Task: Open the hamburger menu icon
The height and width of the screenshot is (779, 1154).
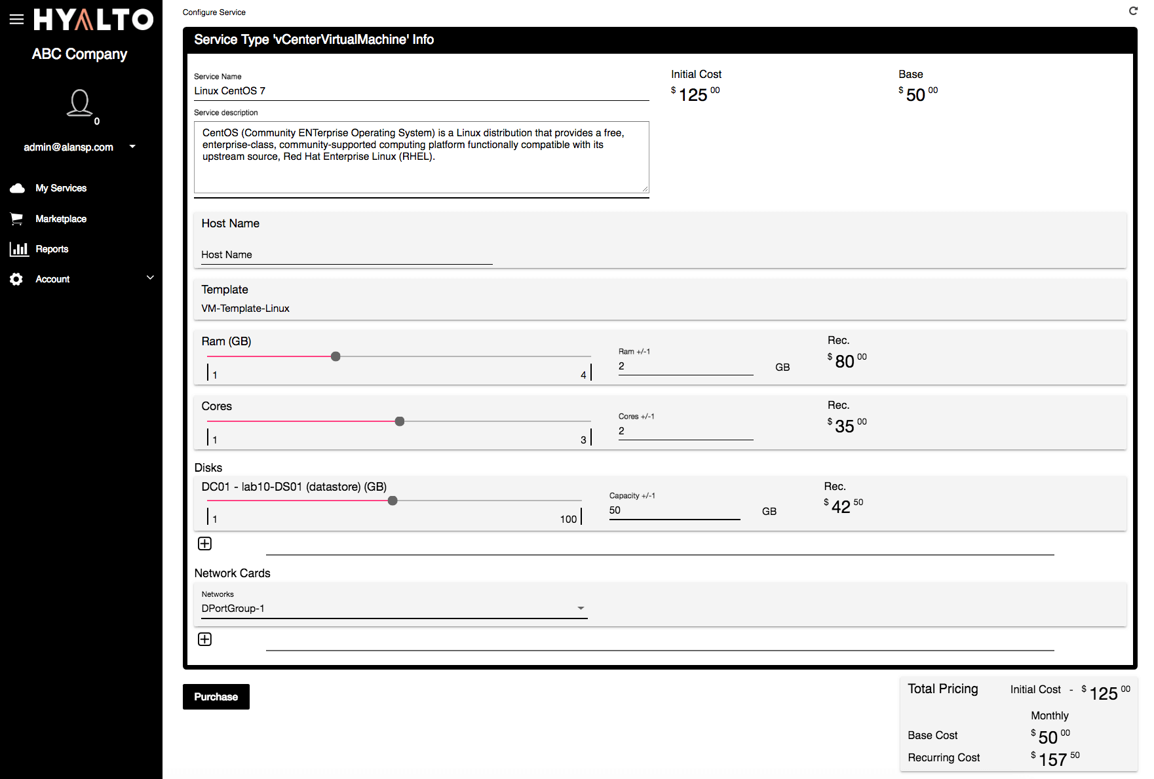Action: pyautogui.click(x=16, y=19)
